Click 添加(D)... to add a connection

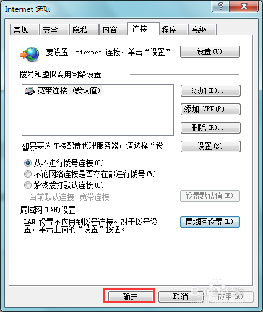[x=210, y=90]
